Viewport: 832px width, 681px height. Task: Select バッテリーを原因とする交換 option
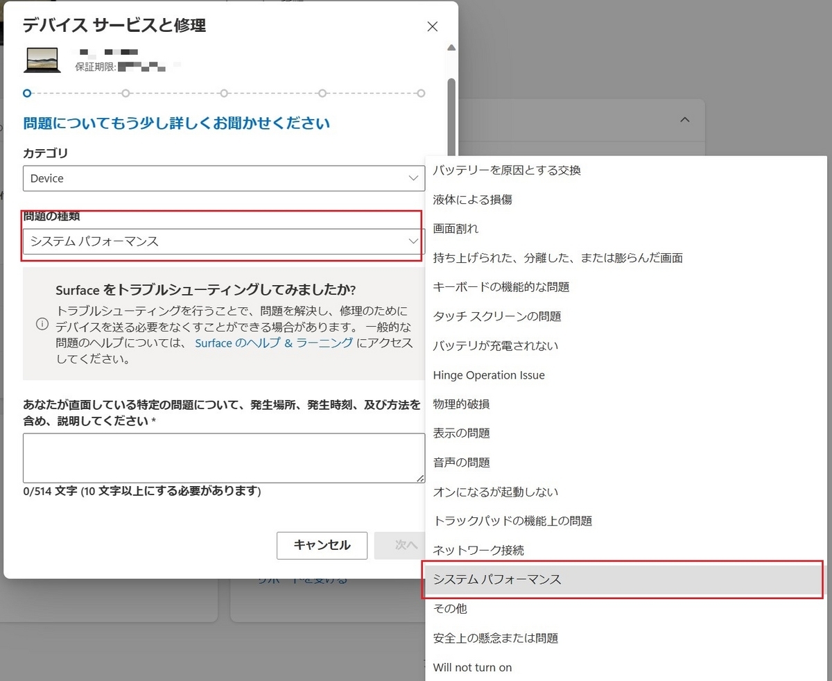click(x=626, y=171)
